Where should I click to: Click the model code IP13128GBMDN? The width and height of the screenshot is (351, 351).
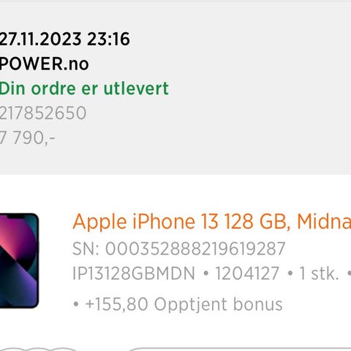[x=134, y=273]
